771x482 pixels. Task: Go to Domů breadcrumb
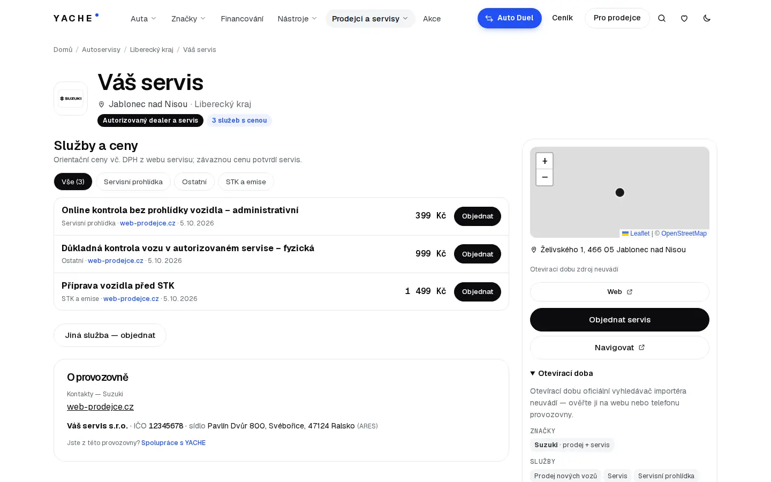(63, 49)
